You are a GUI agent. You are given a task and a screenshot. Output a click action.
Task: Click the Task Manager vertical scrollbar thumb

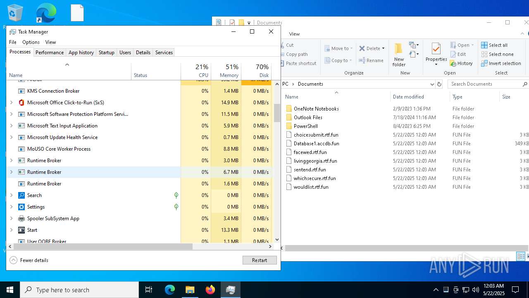(x=277, y=113)
